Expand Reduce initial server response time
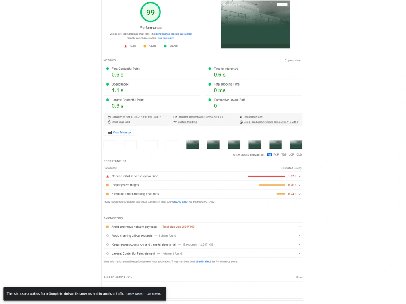Screen dimensions: 406x304 point(300,176)
